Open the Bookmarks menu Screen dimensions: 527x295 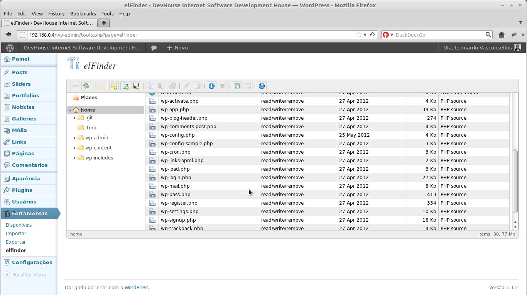click(83, 14)
